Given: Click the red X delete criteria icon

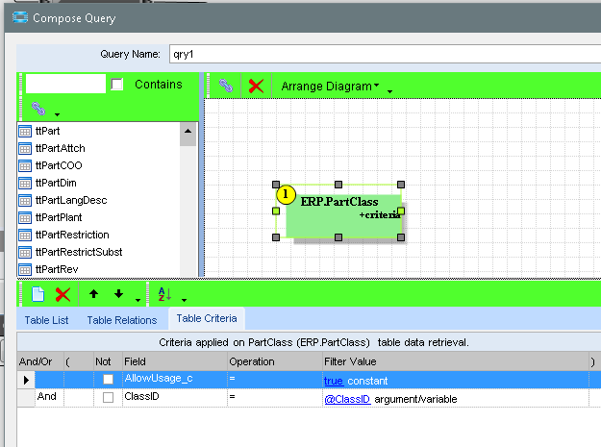Looking at the screenshot, I should click(x=63, y=294).
